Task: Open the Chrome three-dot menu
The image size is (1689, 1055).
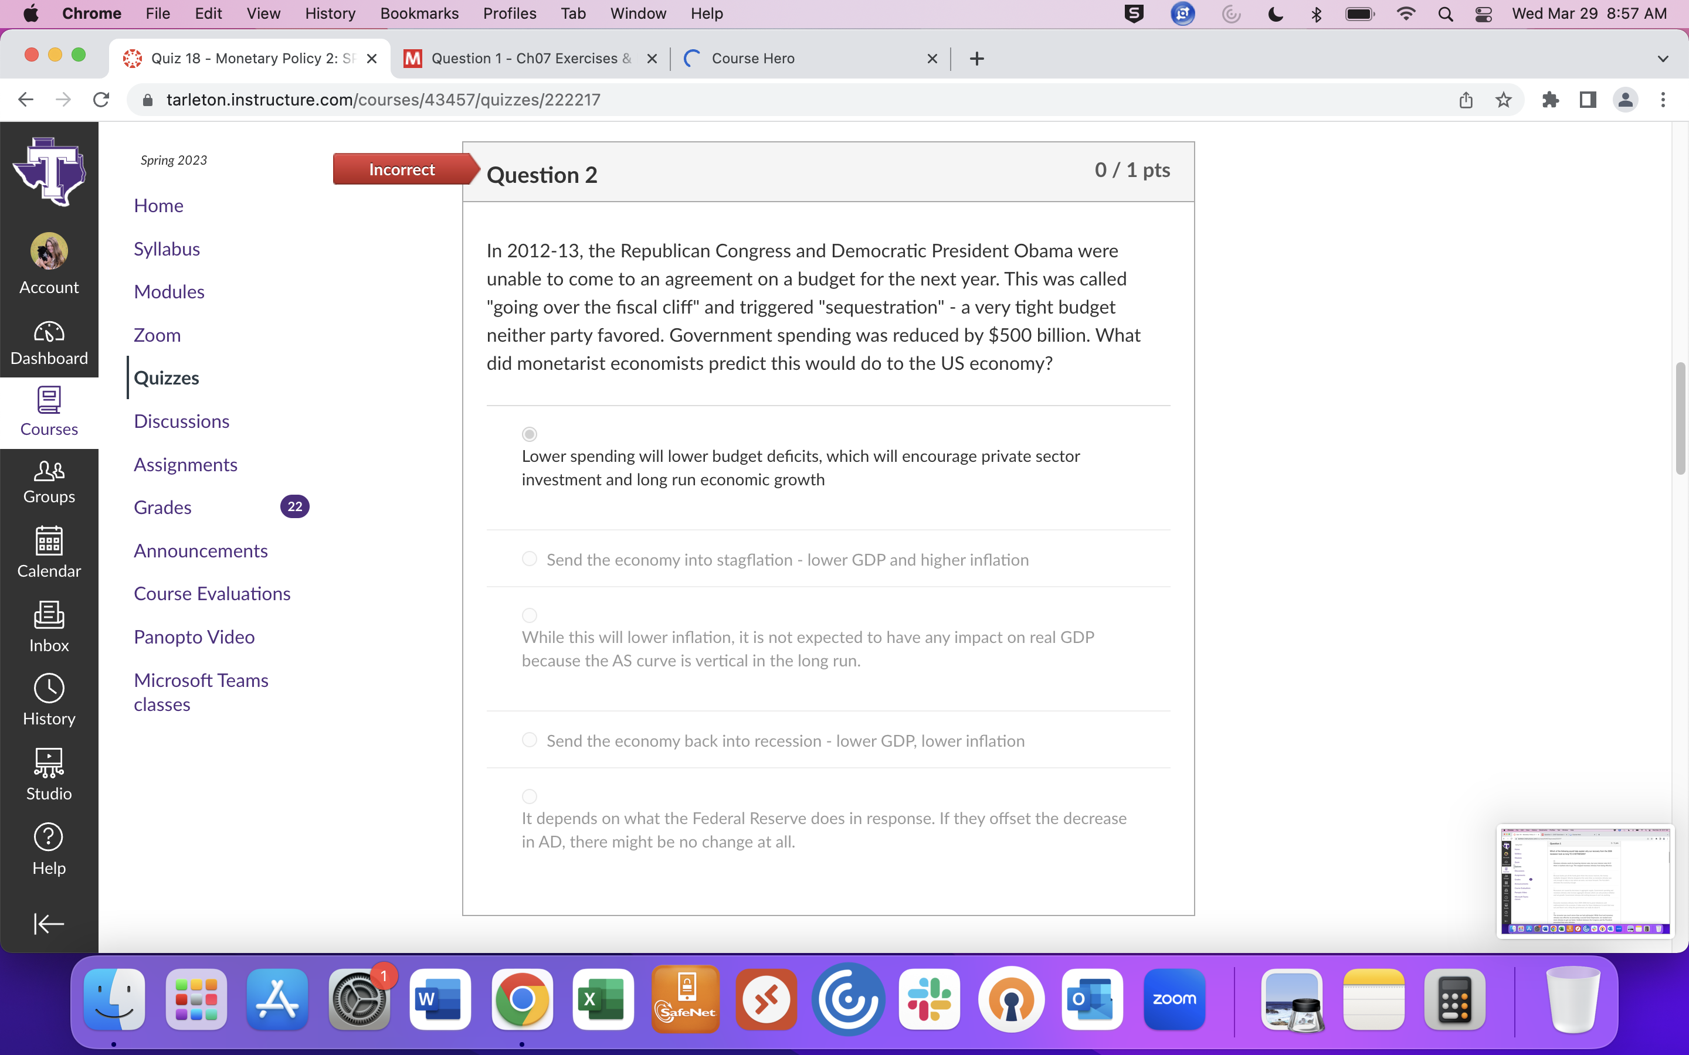Action: click(x=1663, y=100)
